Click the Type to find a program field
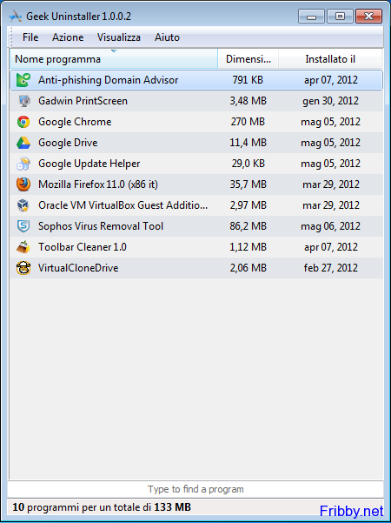The height and width of the screenshot is (523, 391). point(195,489)
